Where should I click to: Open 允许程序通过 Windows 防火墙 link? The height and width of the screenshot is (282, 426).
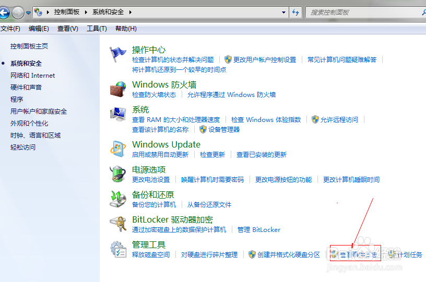click(x=231, y=95)
